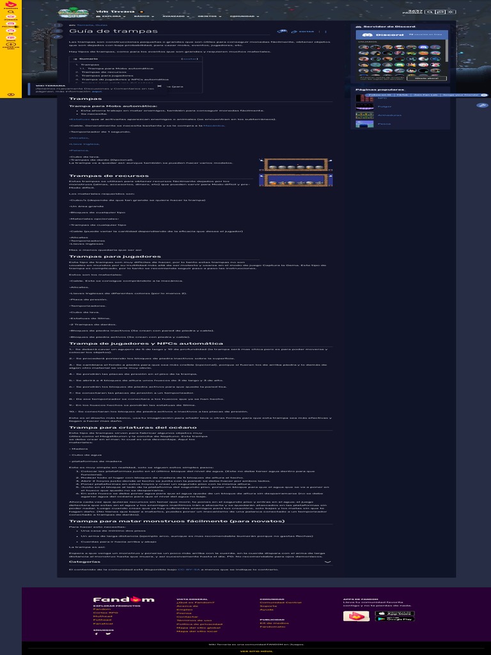Click TikTok in the floating bar
Viewport: 491px width, 655px height.
pos(402,95)
